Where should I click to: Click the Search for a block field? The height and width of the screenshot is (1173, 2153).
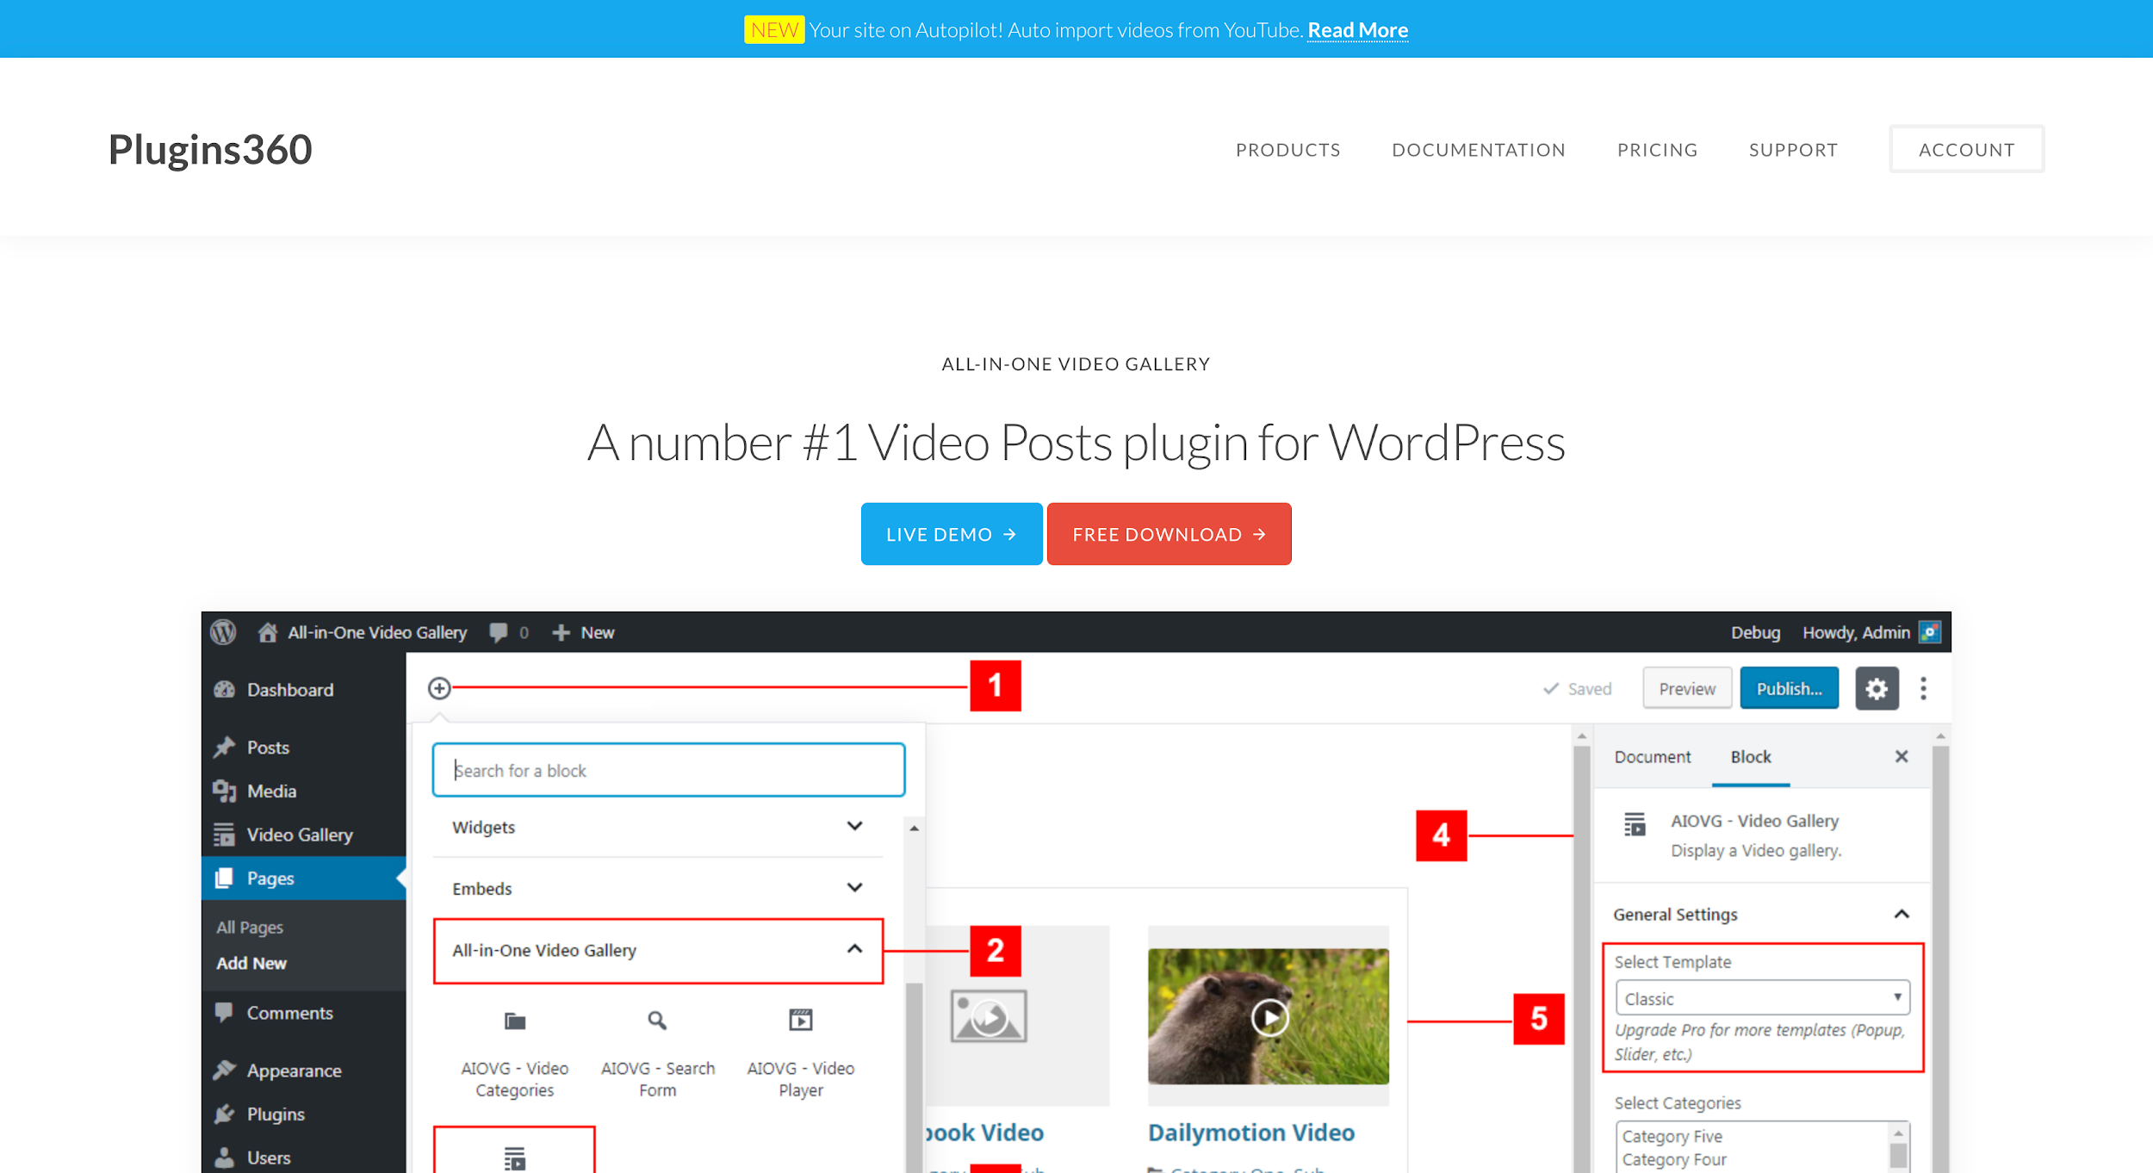tap(668, 770)
